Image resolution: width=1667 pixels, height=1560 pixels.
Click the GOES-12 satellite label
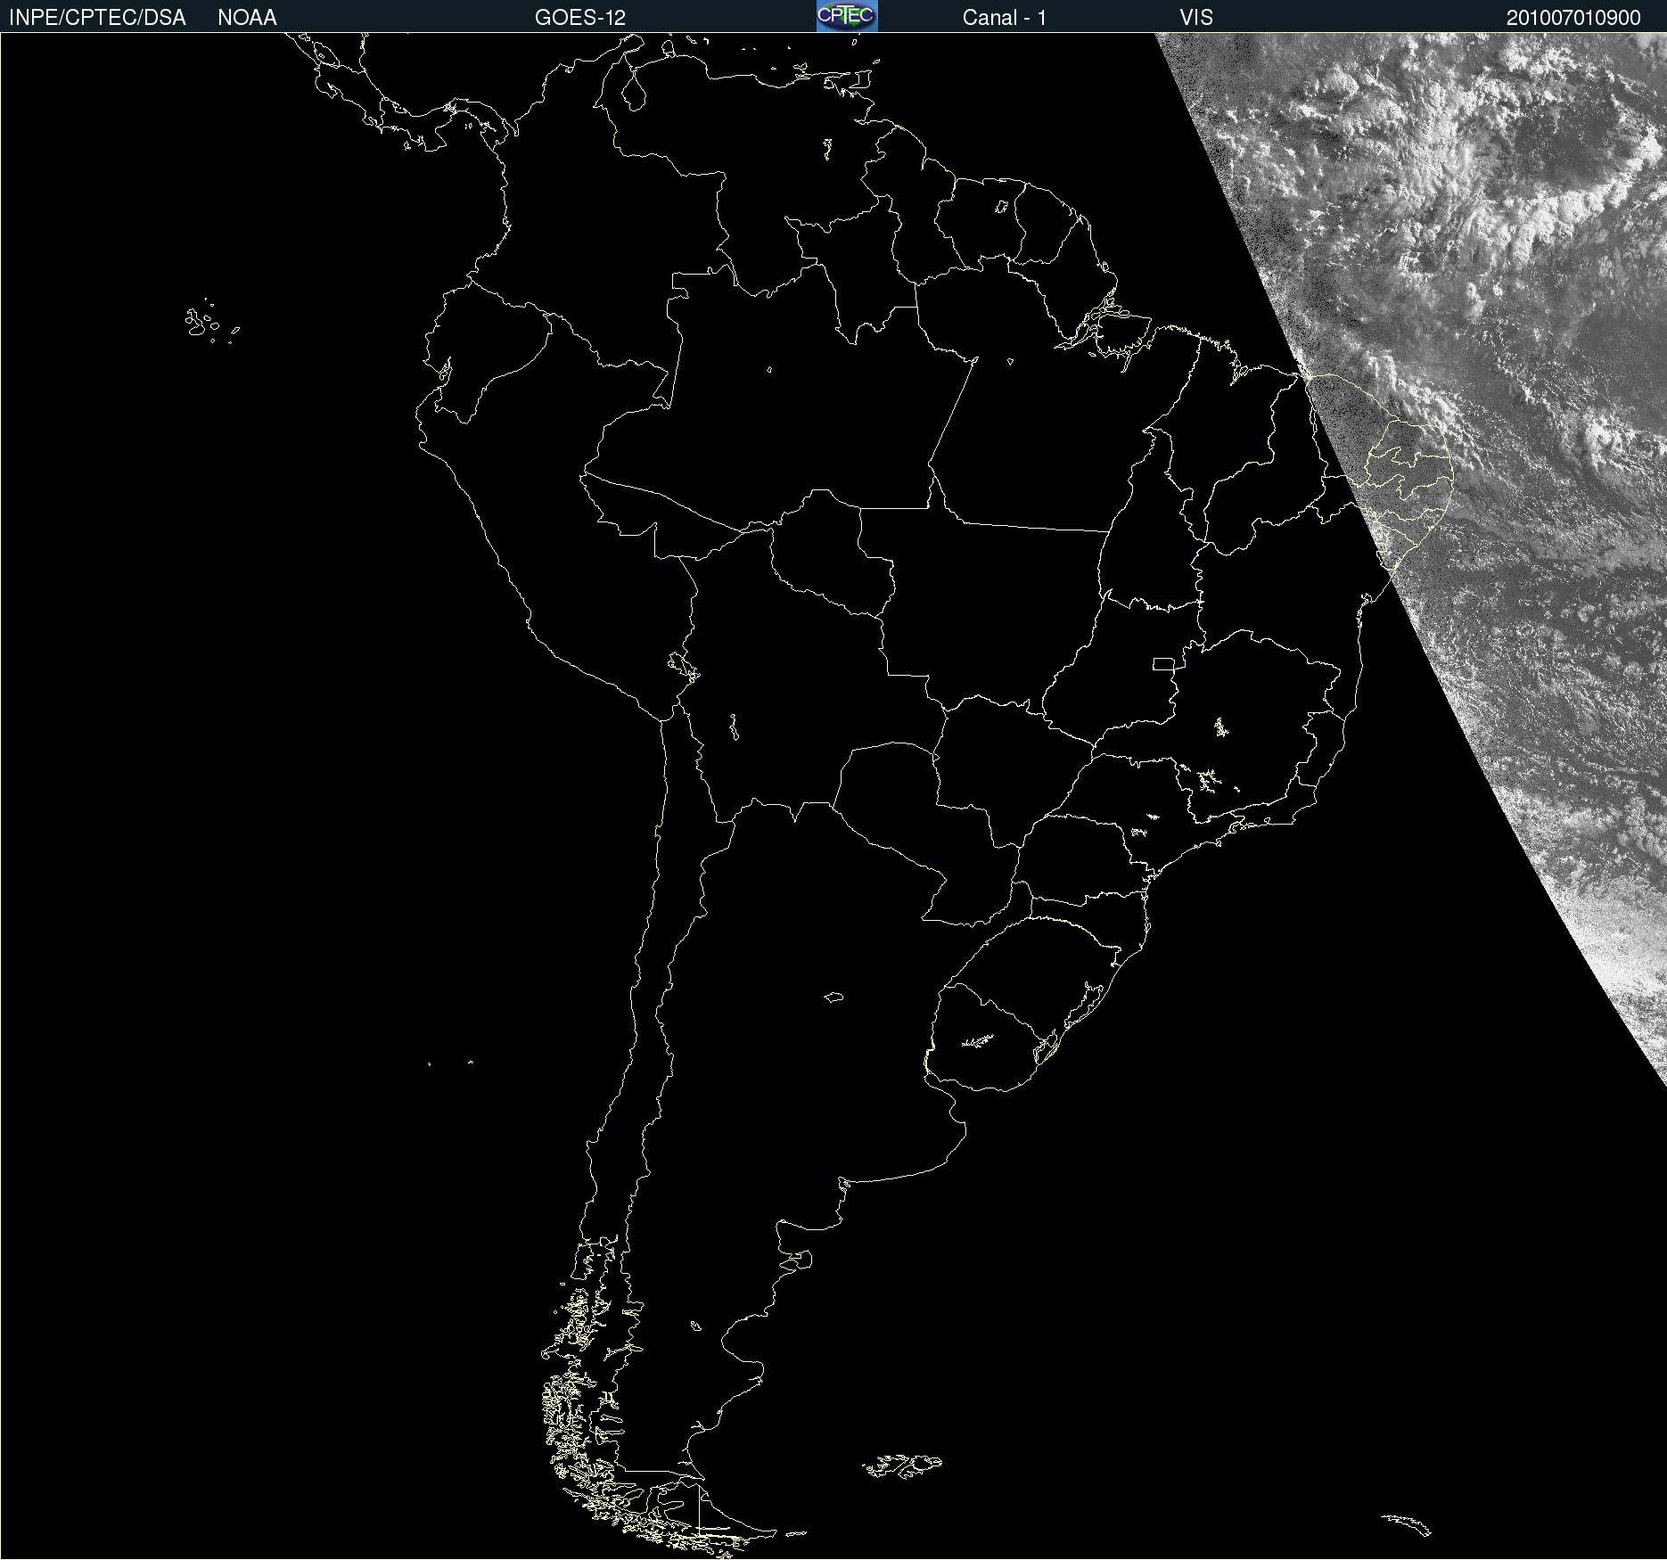tap(580, 18)
